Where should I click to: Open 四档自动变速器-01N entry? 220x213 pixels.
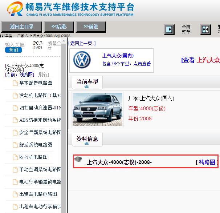40,108
